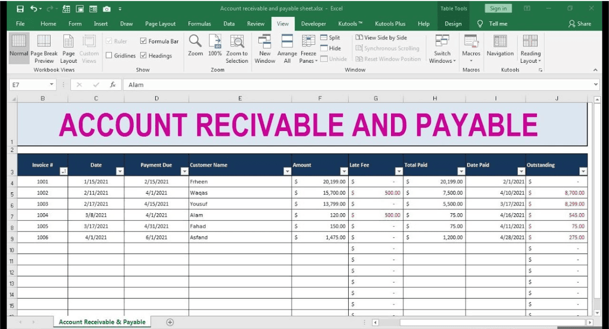Arrange All windows
The height and width of the screenshot is (329, 609).
(287, 49)
